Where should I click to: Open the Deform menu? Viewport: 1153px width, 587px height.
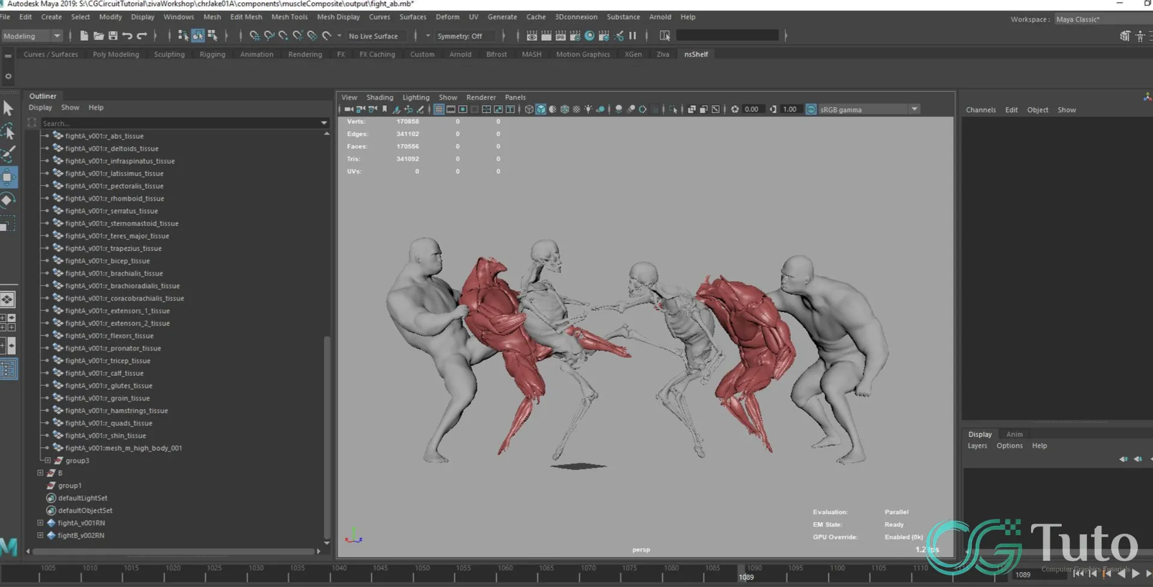447,17
